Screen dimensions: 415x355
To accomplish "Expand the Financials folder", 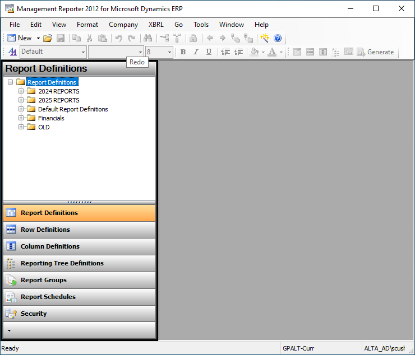I will [x=21, y=118].
